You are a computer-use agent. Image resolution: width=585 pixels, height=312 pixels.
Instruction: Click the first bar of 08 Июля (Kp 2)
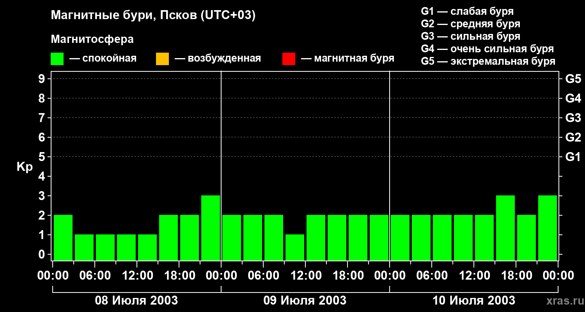coord(63,238)
